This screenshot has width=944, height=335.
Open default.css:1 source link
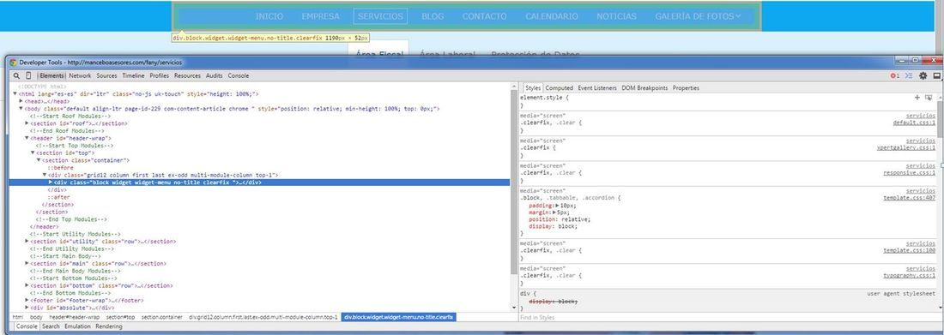tap(914, 123)
